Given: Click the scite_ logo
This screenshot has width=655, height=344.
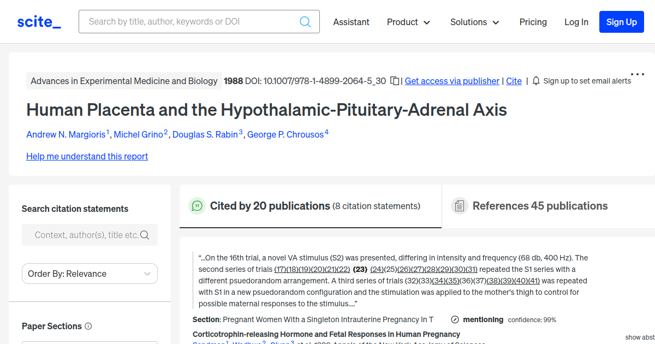Looking at the screenshot, I should pyautogui.click(x=39, y=22).
